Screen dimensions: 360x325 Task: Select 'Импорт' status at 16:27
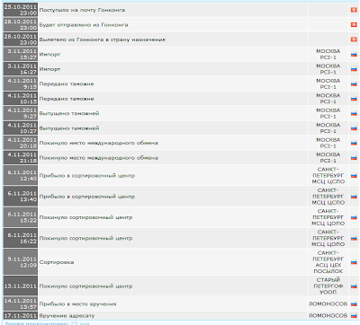coord(49,69)
